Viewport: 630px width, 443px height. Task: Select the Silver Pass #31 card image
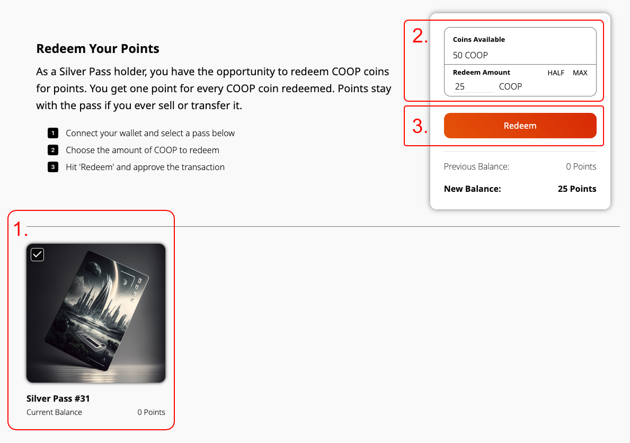point(96,313)
